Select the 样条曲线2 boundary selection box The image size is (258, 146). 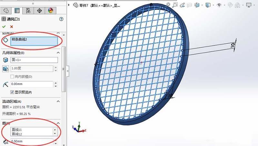[34, 41]
